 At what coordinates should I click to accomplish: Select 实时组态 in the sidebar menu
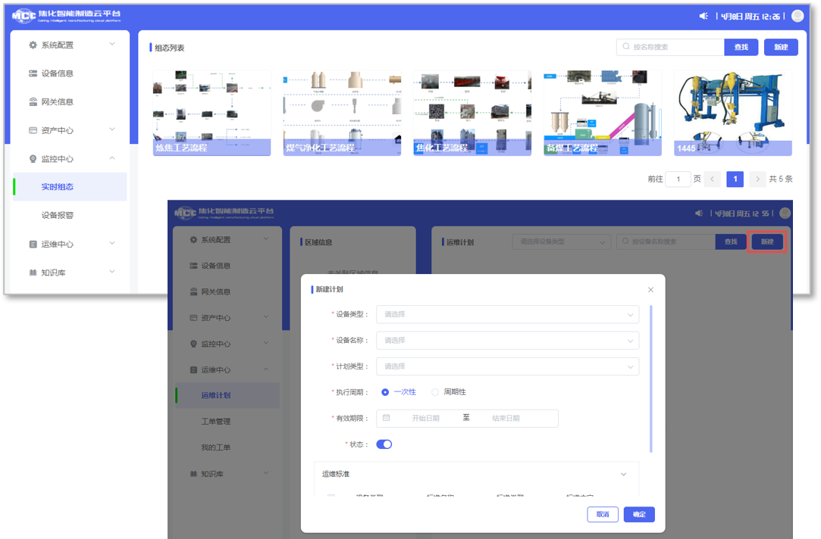58,187
